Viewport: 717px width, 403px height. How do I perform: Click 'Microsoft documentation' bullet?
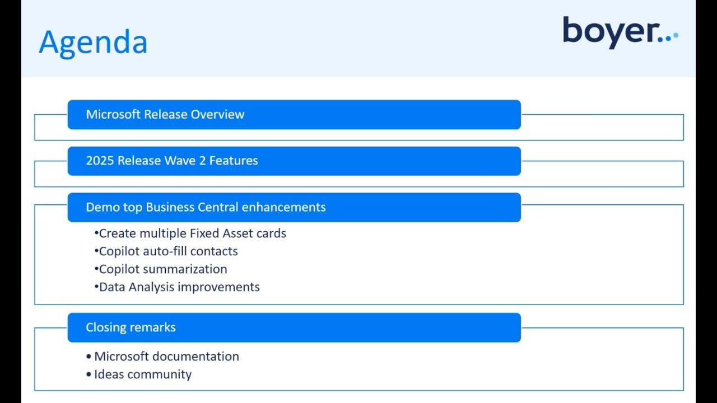click(162, 357)
